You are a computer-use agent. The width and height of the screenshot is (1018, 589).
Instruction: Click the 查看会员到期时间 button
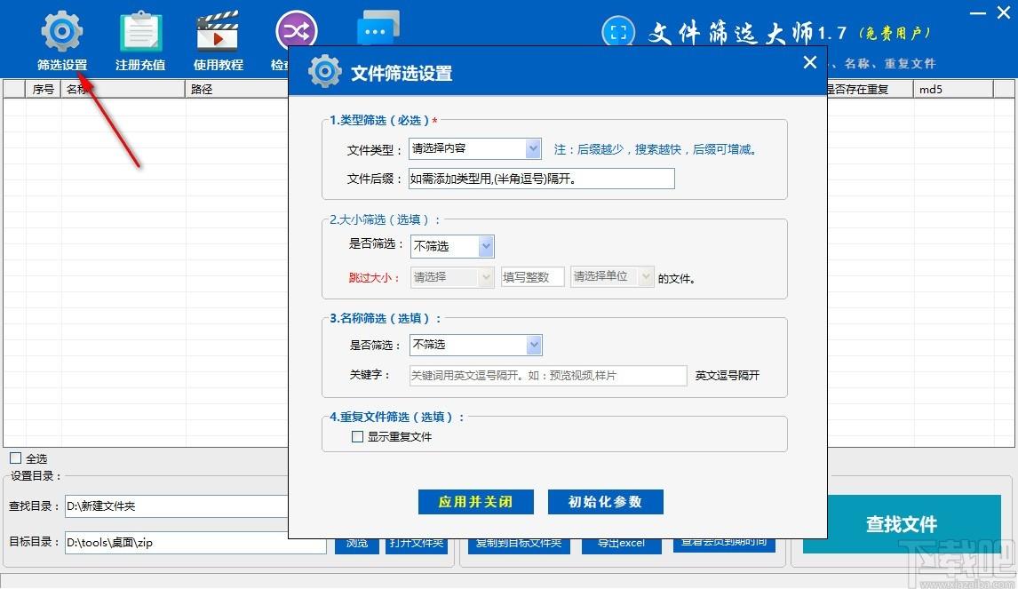click(724, 544)
